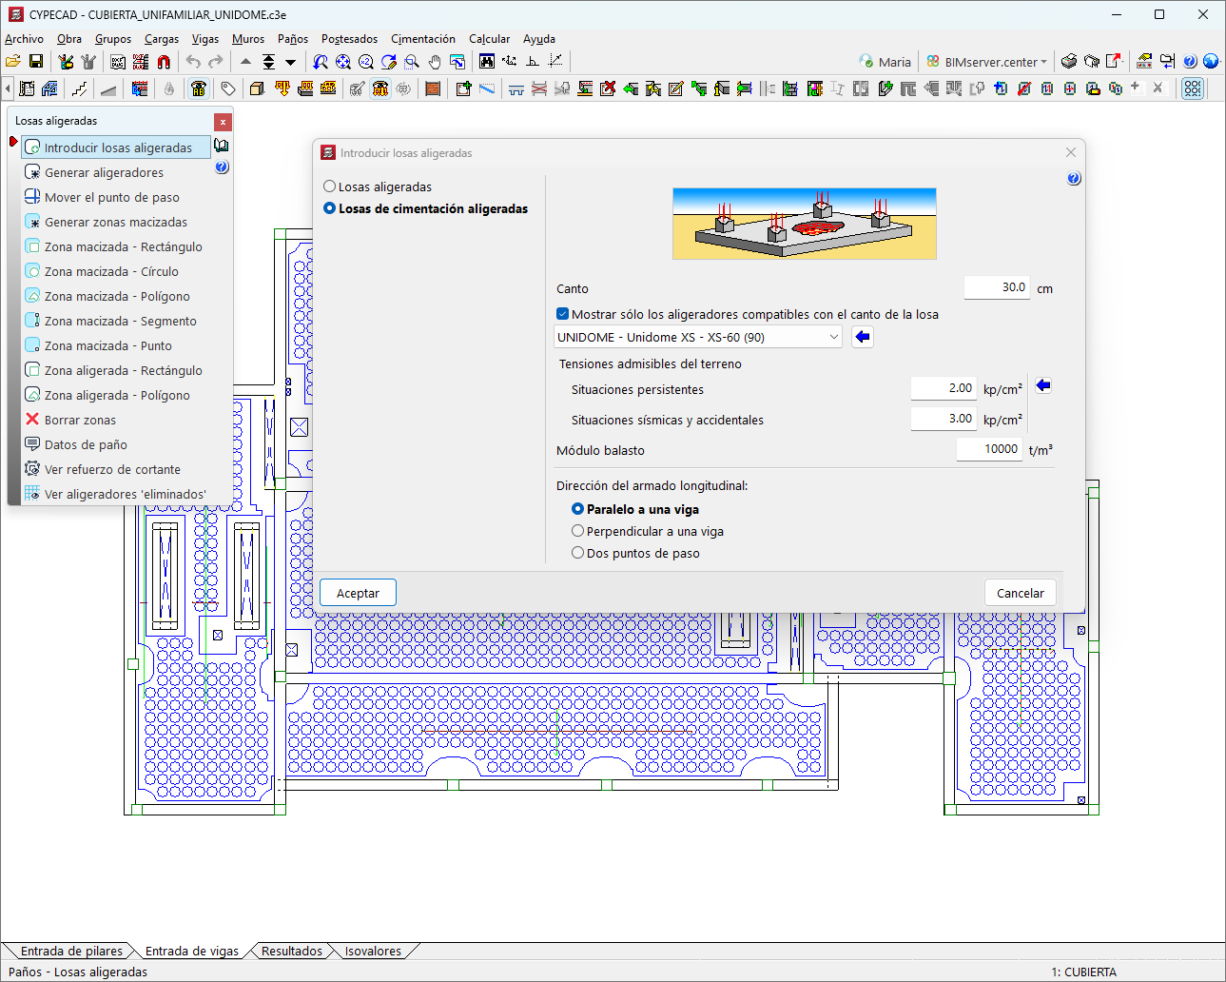
Task: Click the Undo arrow icon
Action: point(193,62)
